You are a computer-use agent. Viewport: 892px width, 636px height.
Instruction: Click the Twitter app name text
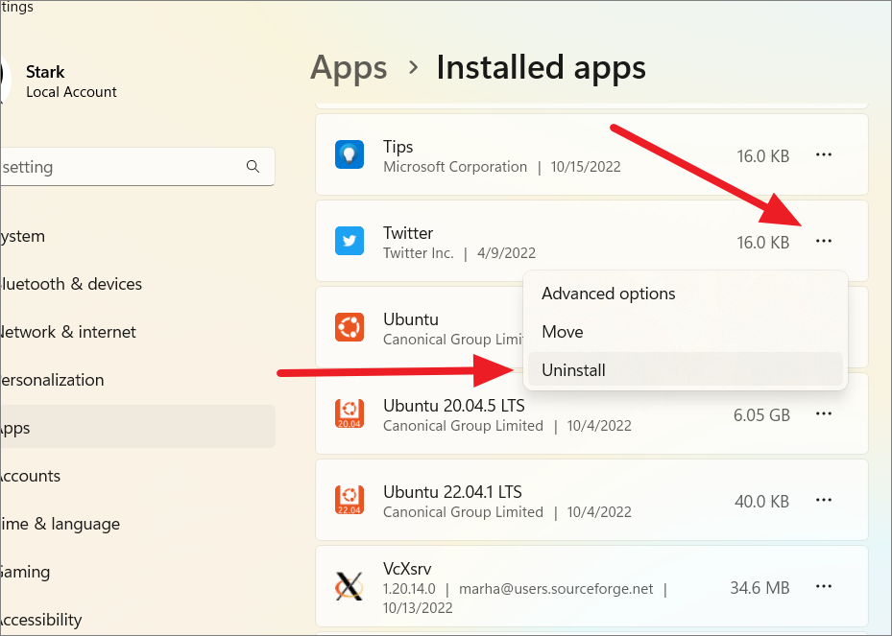[x=408, y=233]
